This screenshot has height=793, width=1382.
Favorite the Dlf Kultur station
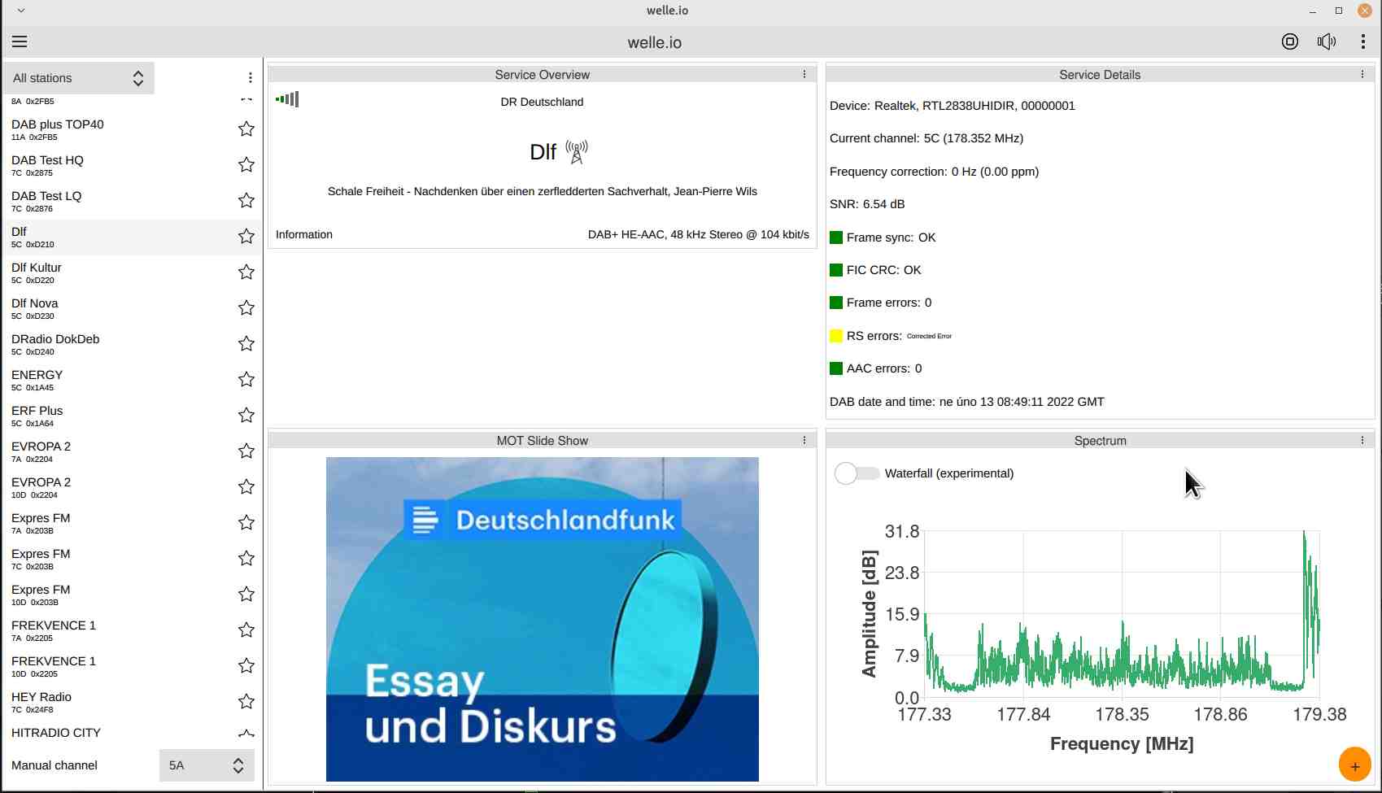pos(246,272)
